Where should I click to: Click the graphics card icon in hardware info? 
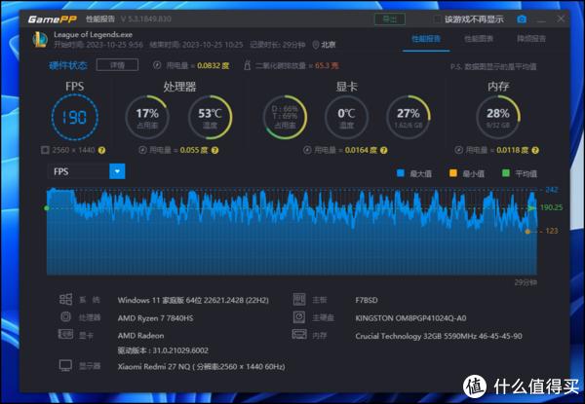point(65,334)
